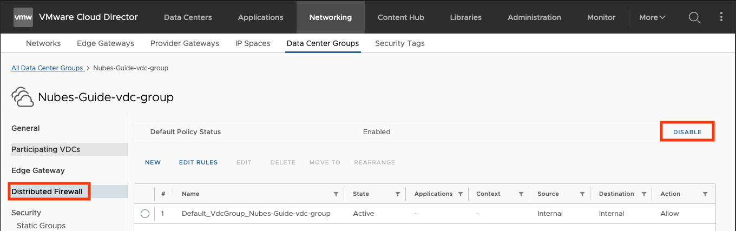The width and height of the screenshot is (736, 231).
Task: Open the search magnifier icon
Action: click(694, 17)
